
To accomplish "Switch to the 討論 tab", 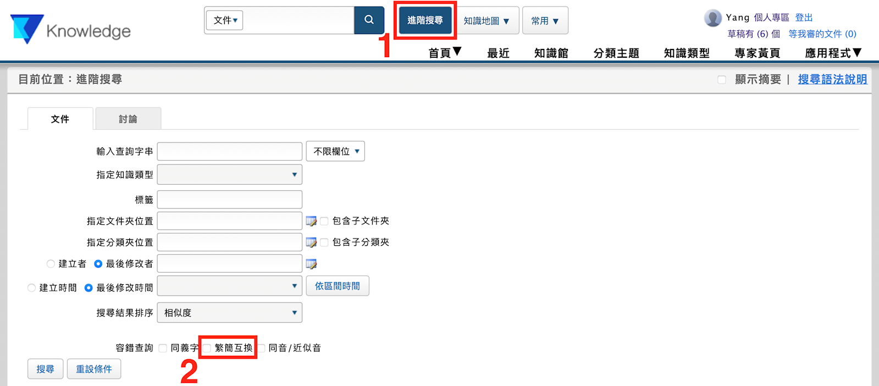I will click(x=128, y=119).
